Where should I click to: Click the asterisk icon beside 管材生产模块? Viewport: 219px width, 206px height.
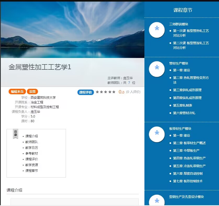click(157, 69)
